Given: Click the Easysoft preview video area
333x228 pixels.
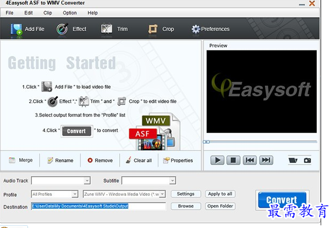Looking at the screenshot, I should pyautogui.click(x=262, y=91).
